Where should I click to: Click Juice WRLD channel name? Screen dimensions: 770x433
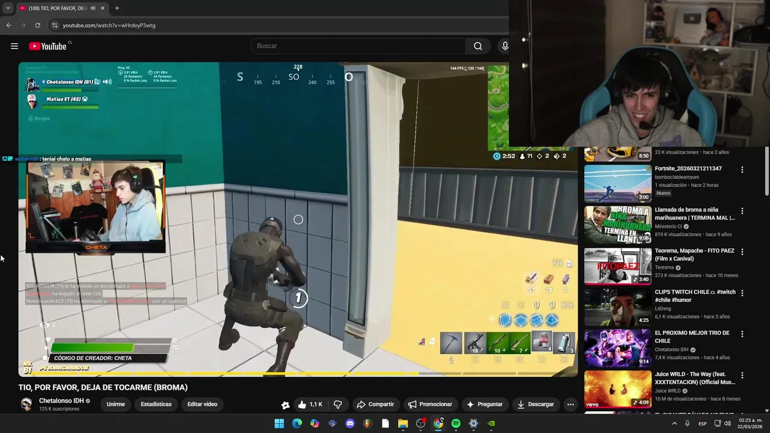668,391
